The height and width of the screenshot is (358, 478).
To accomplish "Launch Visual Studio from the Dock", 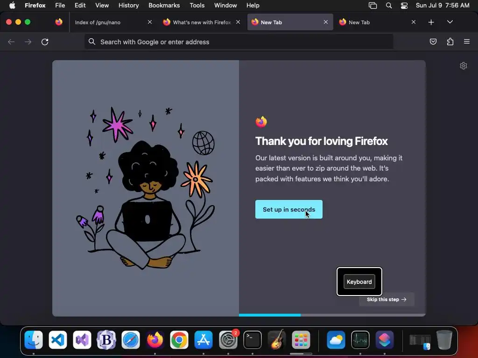I will (x=82, y=340).
